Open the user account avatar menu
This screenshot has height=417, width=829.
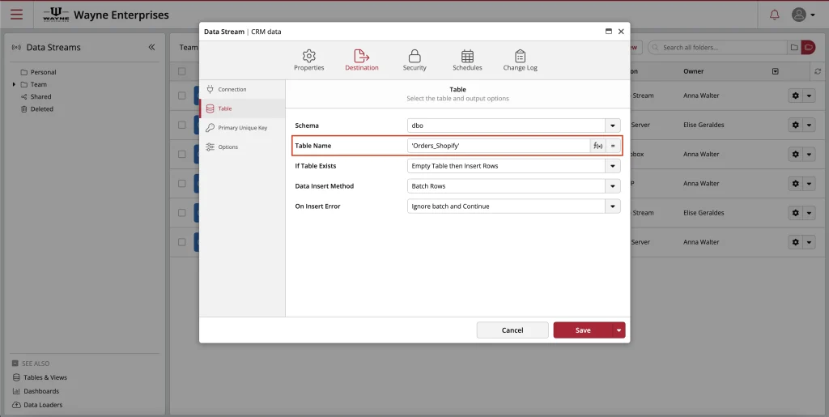(x=802, y=15)
